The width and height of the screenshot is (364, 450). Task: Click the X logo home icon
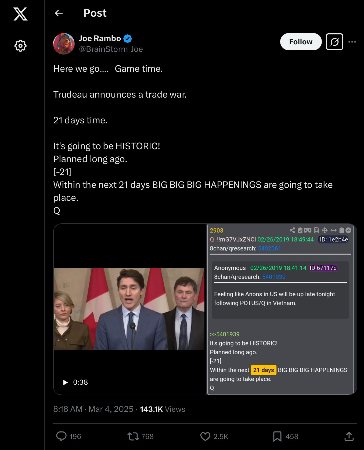coord(20,14)
